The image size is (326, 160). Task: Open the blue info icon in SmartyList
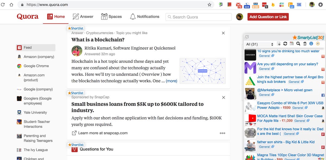(x=311, y=44)
